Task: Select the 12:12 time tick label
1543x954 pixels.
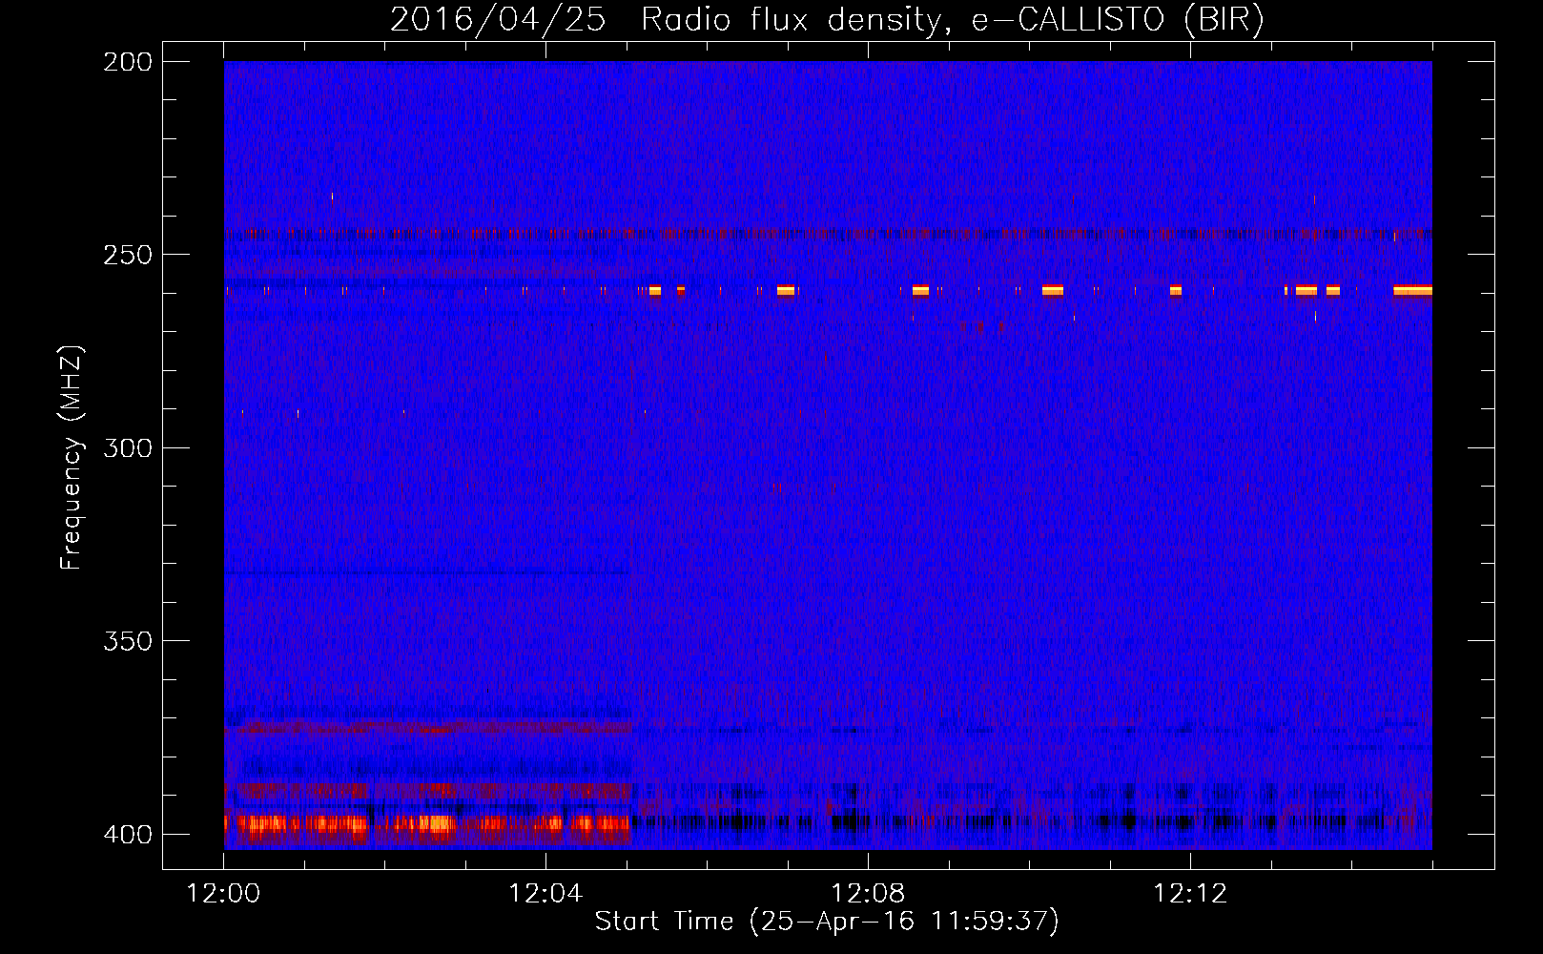Action: point(1190,894)
